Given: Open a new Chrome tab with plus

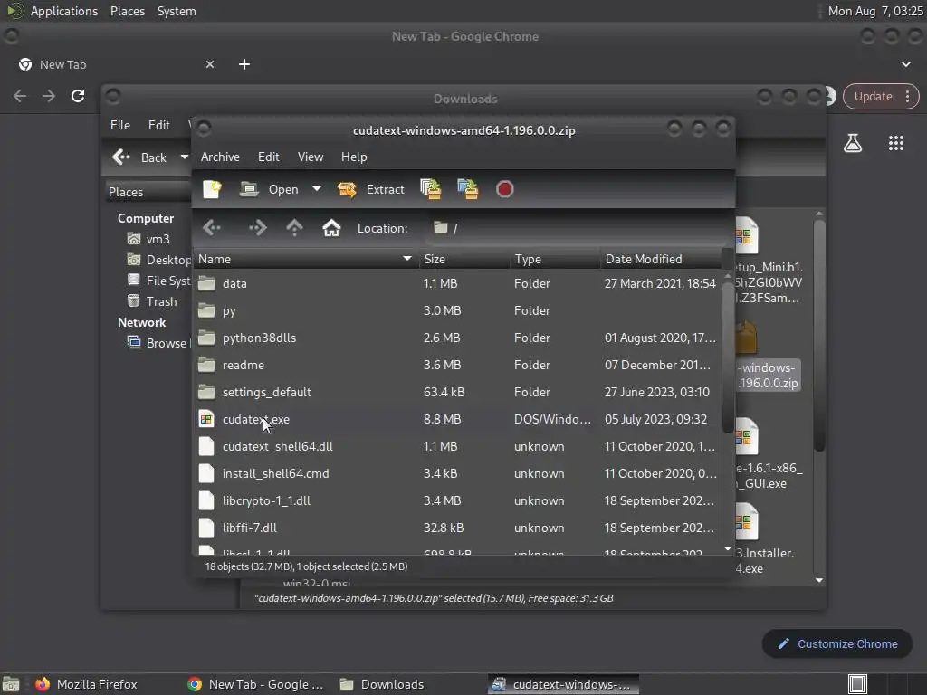Looking at the screenshot, I should tap(244, 64).
